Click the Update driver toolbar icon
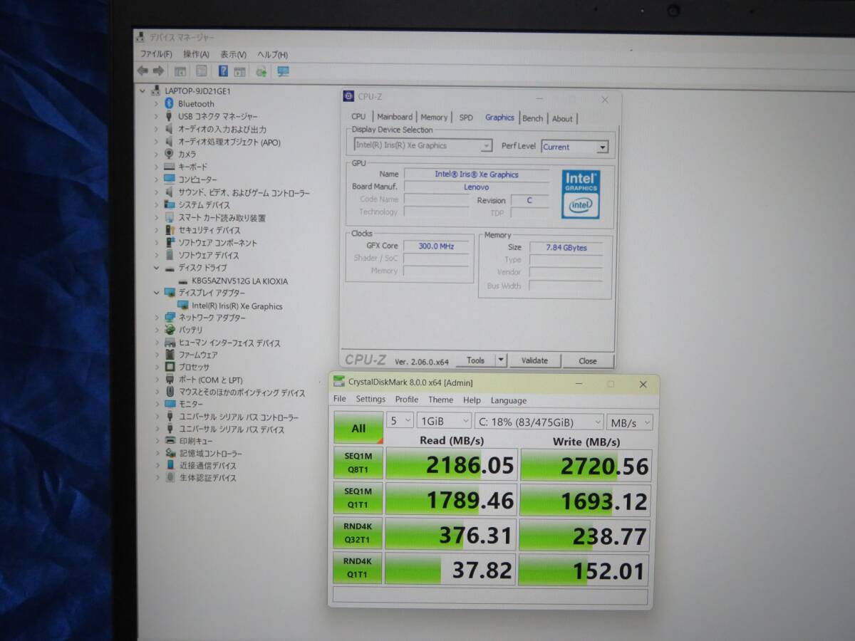The height and width of the screenshot is (641, 855). pos(261,71)
